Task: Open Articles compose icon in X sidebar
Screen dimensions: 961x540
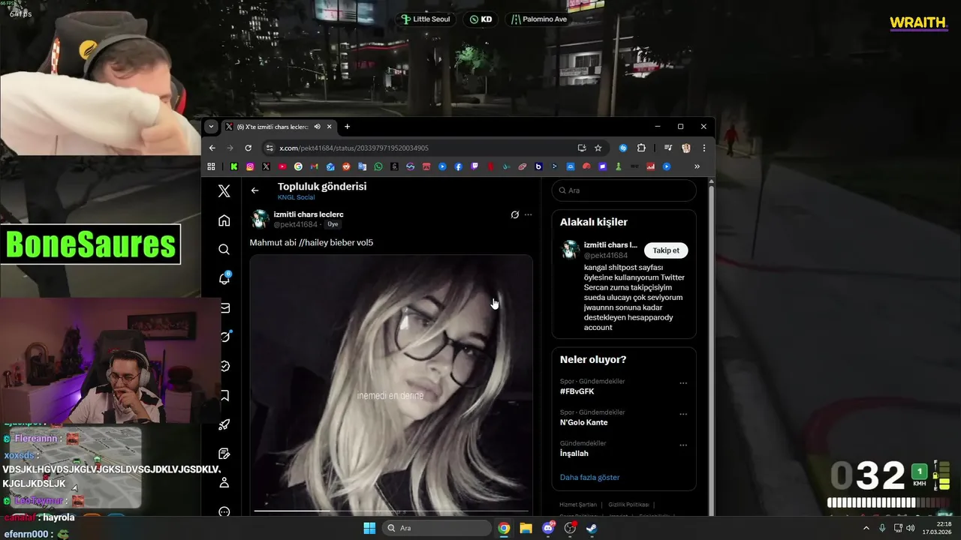Action: point(224,454)
